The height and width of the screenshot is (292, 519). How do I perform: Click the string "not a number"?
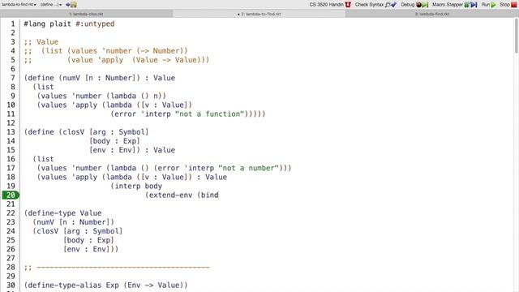point(248,168)
